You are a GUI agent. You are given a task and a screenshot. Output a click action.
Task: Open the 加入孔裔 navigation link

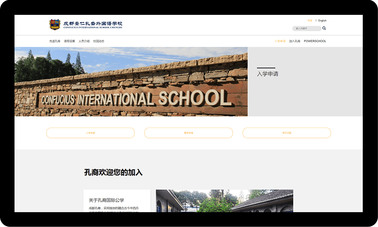(295, 41)
